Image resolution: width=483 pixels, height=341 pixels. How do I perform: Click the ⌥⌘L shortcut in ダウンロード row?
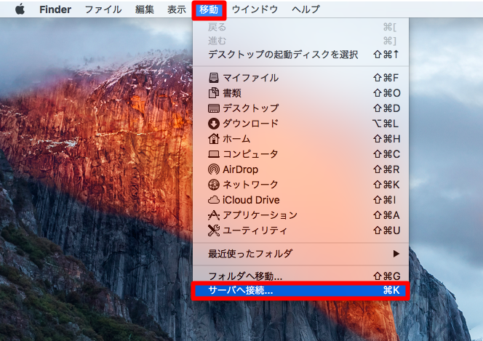[x=386, y=124]
